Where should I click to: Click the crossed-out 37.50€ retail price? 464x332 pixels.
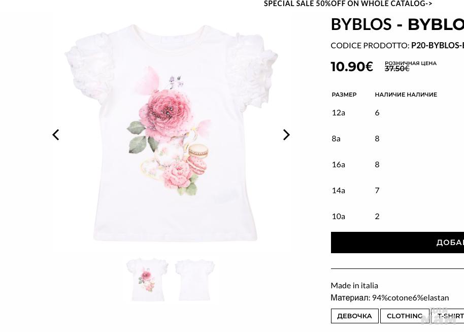click(396, 69)
